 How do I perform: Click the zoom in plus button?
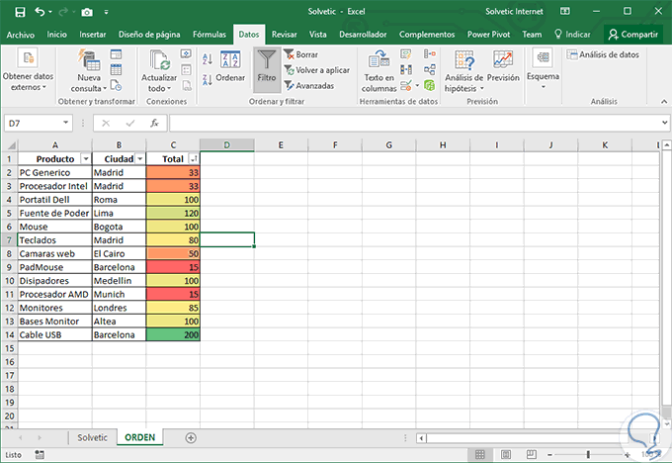[x=627, y=454]
